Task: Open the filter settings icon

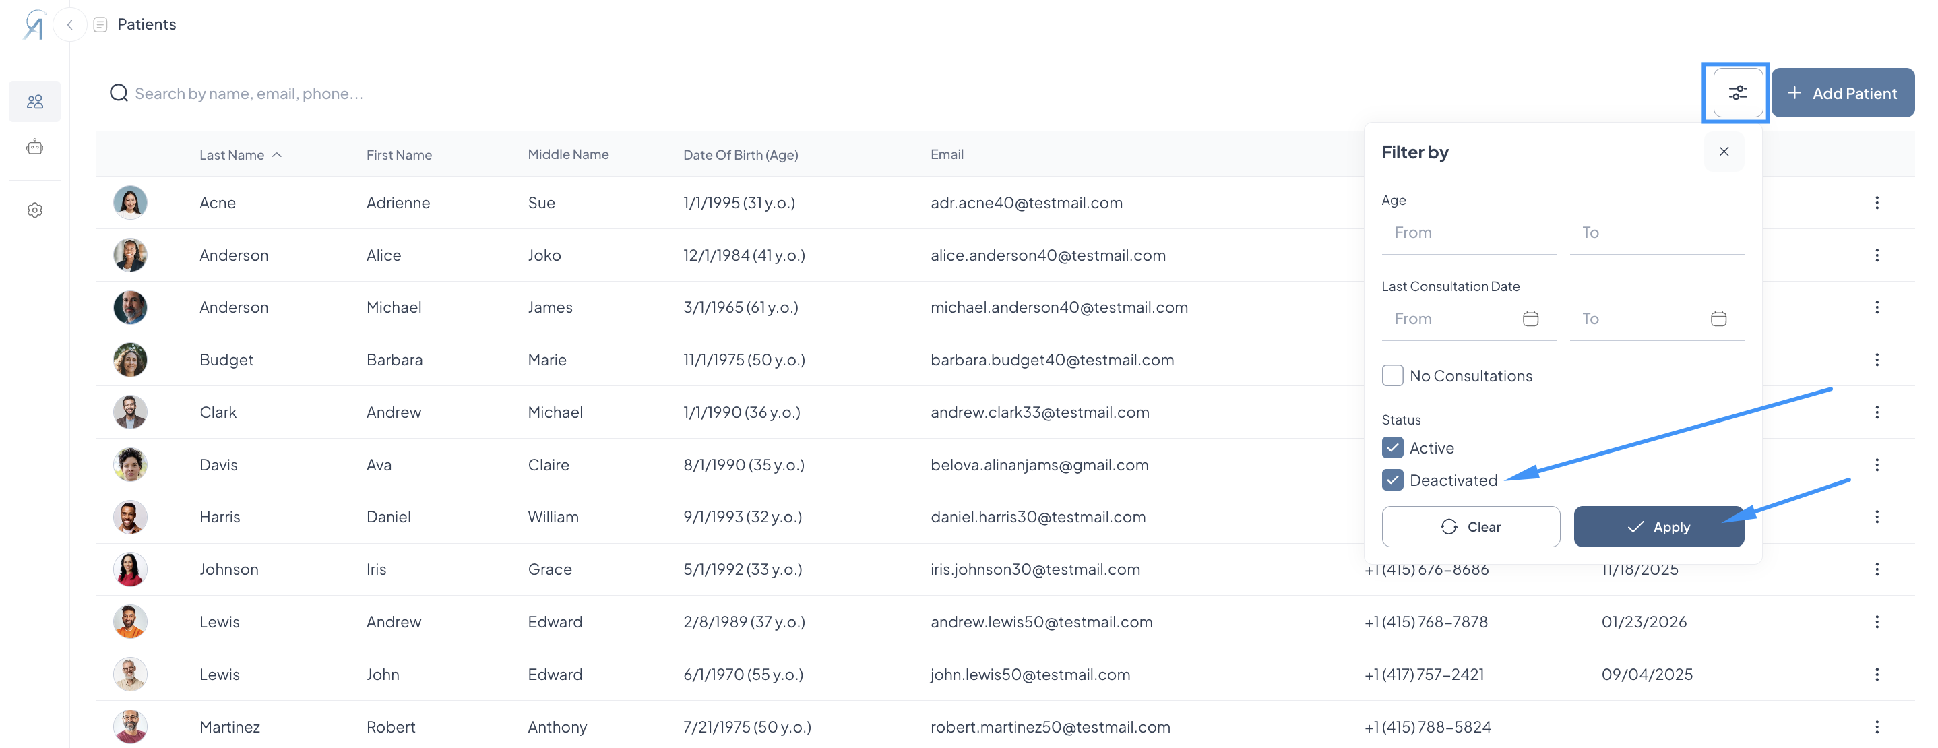Action: (x=1737, y=92)
